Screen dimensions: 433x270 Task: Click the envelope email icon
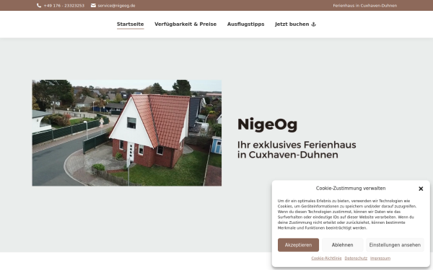coord(93,6)
